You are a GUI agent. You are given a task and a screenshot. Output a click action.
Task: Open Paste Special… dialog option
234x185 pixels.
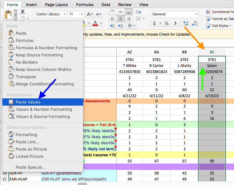pyautogui.click(x=31, y=167)
